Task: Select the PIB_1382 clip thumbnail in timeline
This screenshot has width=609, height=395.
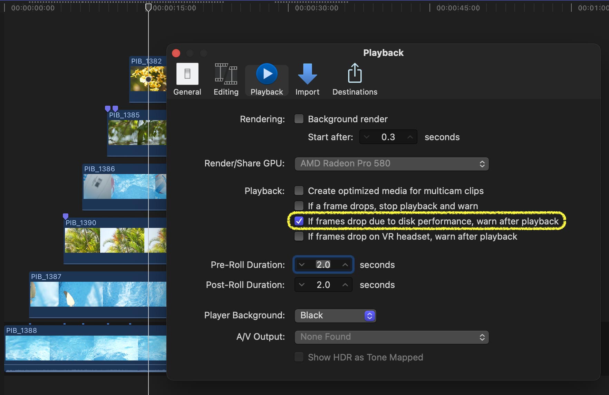Action: [148, 79]
